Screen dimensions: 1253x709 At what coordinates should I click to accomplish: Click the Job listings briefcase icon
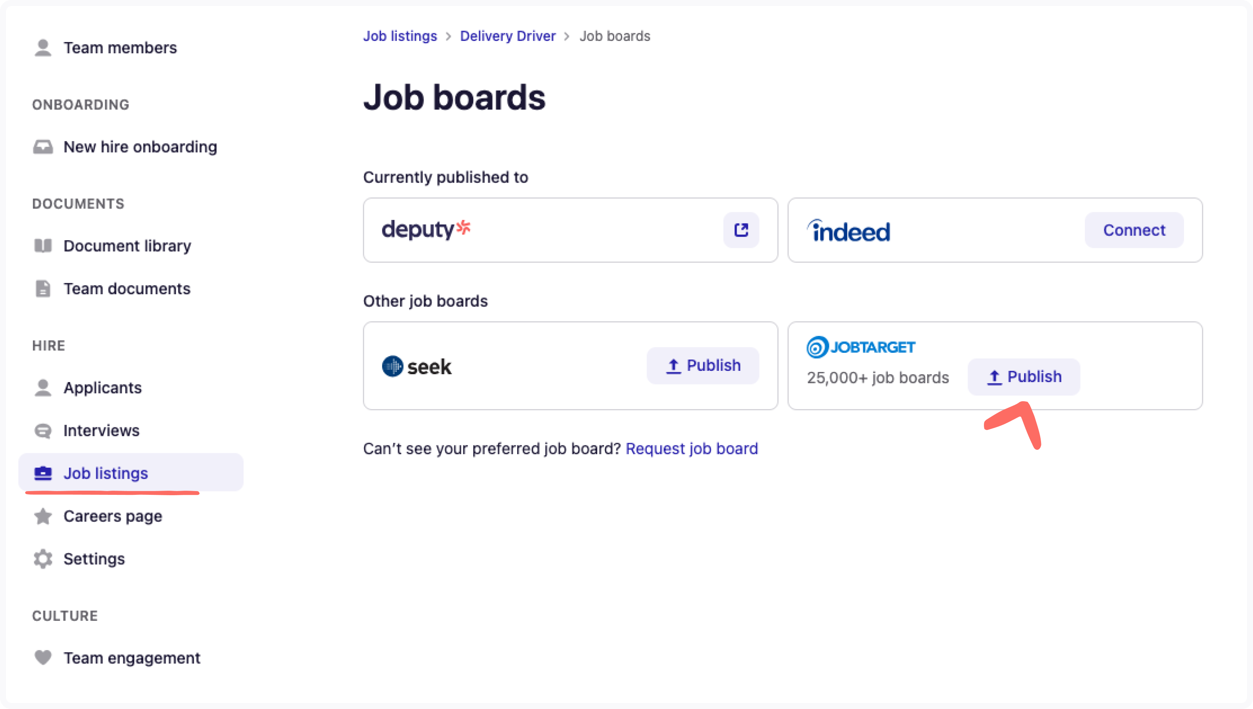(43, 473)
